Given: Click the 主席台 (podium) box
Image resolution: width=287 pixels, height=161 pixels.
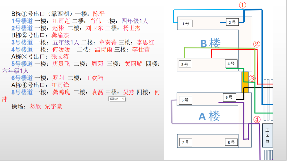Looking at the screenshot, I should (x=267, y=135).
